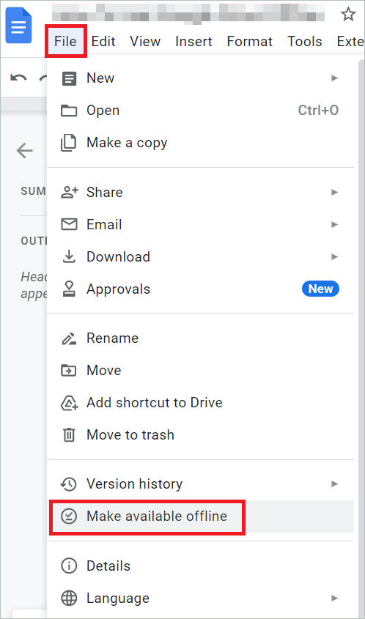365x619 pixels.
Task: Open the View menu
Action: pos(145,42)
